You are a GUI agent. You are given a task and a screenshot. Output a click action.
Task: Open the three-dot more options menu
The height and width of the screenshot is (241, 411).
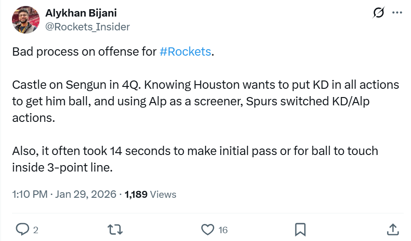397,13
